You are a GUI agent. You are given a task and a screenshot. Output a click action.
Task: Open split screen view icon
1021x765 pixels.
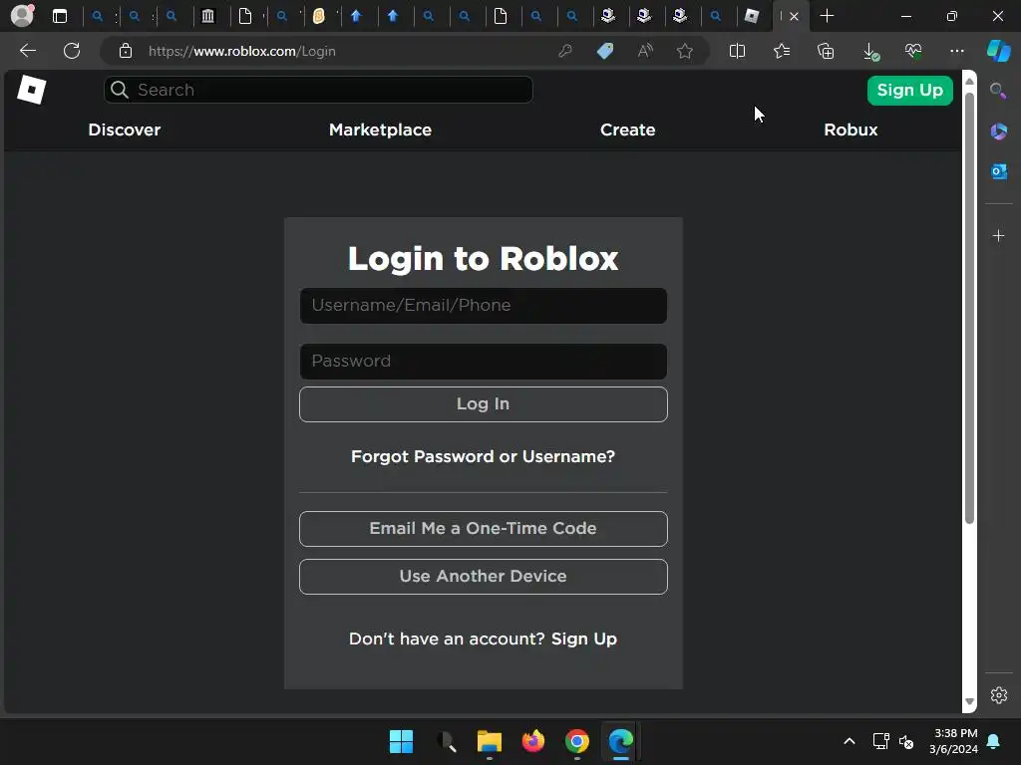(x=737, y=51)
